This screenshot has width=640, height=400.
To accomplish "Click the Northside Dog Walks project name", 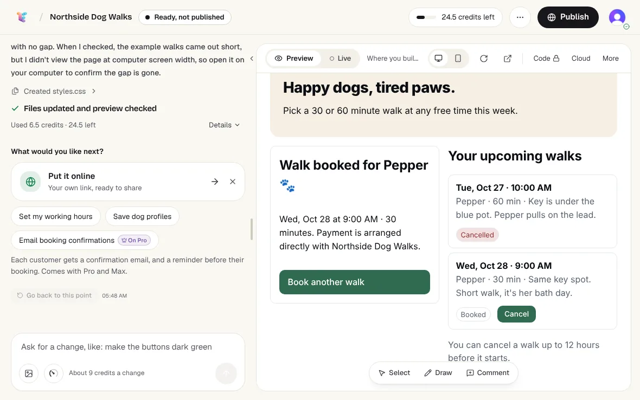I will pos(91,17).
